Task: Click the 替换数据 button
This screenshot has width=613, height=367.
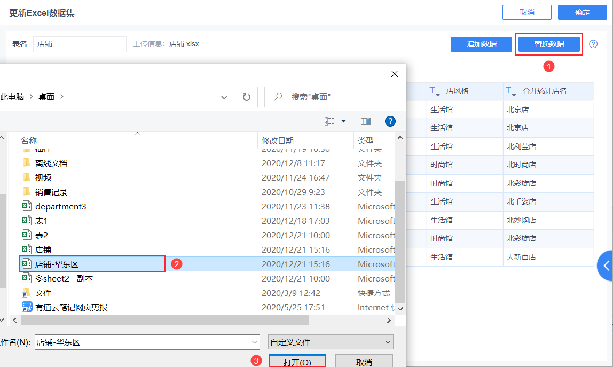Action: pyautogui.click(x=549, y=44)
